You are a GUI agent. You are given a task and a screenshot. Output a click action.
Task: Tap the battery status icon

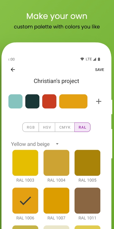point(99,59)
